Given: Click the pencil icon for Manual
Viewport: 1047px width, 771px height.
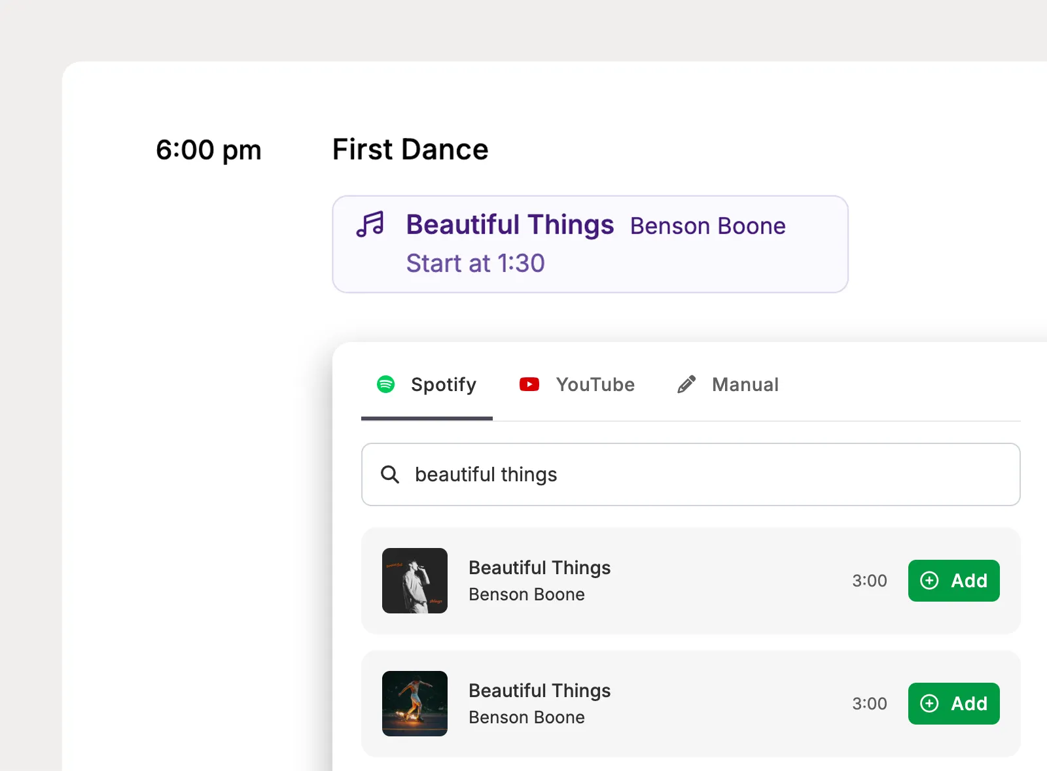Looking at the screenshot, I should point(686,384).
